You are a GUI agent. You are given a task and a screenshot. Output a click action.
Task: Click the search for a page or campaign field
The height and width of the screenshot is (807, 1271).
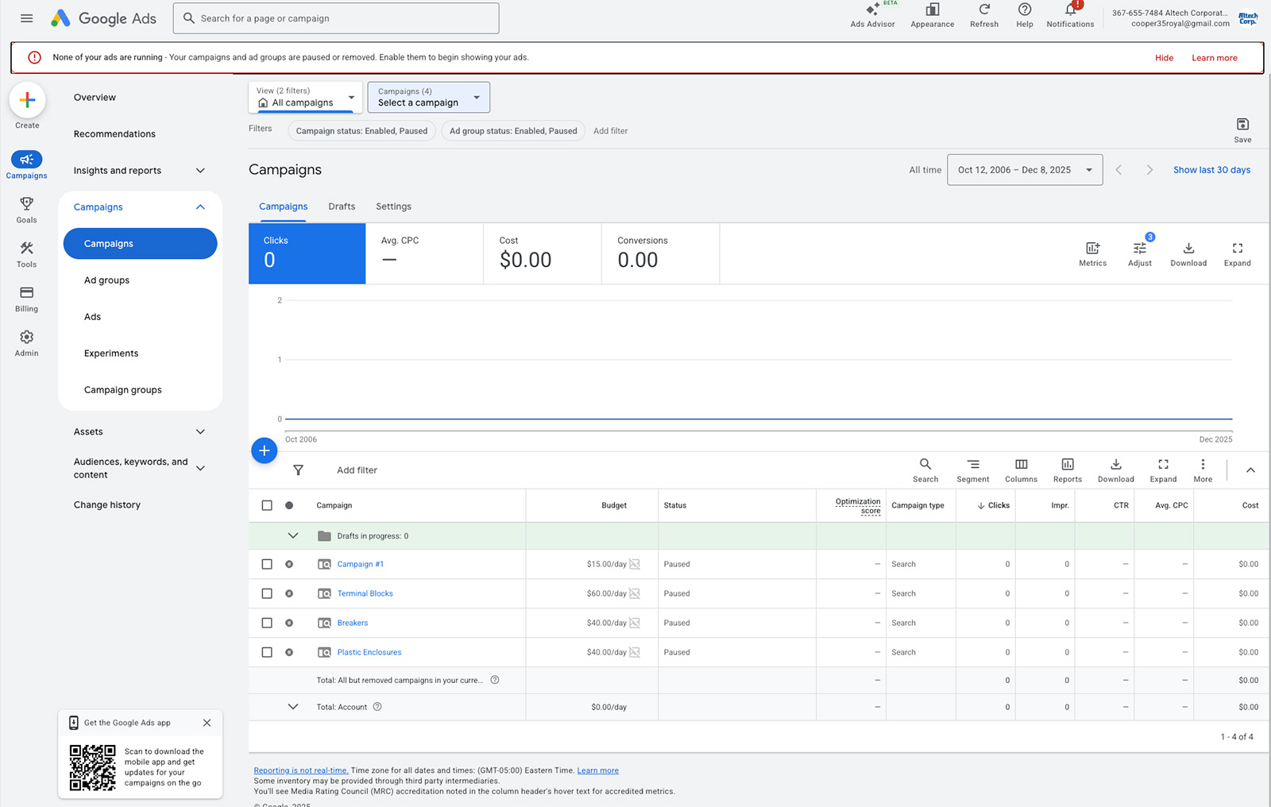point(336,18)
